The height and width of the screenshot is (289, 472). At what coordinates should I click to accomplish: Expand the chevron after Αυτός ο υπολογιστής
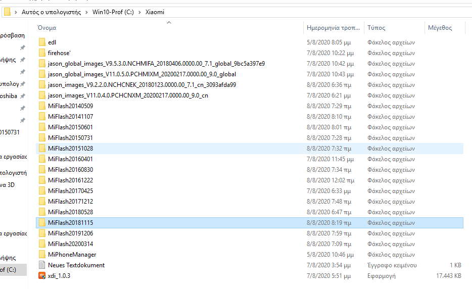(x=87, y=12)
